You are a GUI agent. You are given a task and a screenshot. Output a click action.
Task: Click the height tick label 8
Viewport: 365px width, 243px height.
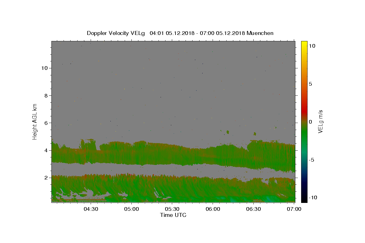coord(46,95)
